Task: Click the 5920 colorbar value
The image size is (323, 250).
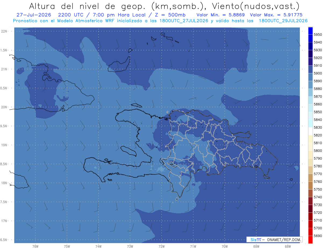Action: pos(318,58)
